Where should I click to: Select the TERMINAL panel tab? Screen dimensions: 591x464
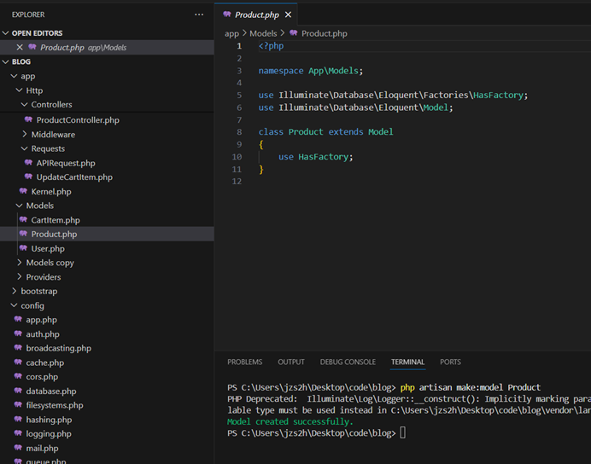[x=407, y=362]
